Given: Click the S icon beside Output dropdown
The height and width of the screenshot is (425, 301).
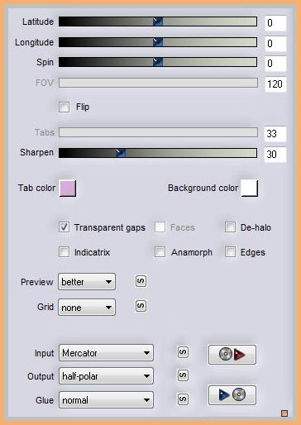Looking at the screenshot, I should tap(183, 375).
